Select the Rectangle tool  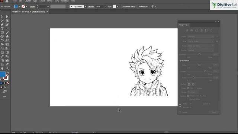pos(2,32)
